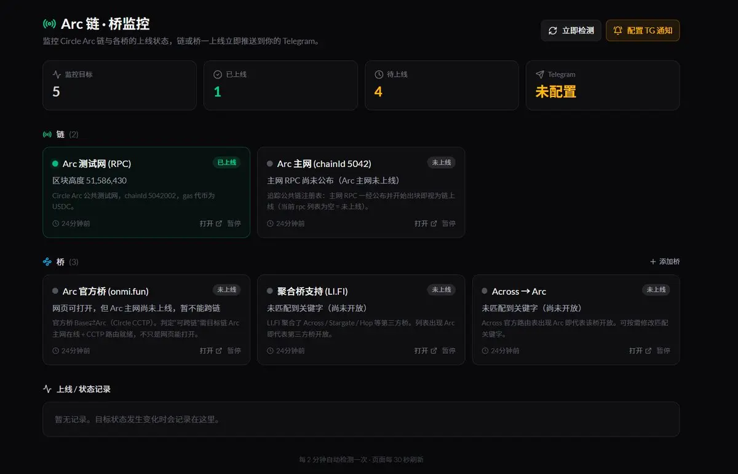Click the 已上线 count value 1
This screenshot has height=474, width=738.
pyautogui.click(x=217, y=91)
